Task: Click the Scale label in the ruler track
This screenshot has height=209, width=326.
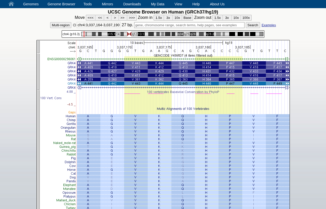Action: tap(72, 43)
